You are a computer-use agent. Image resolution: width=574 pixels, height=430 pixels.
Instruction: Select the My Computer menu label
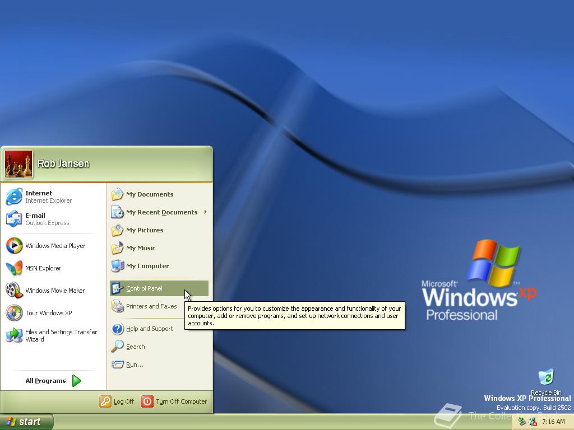pyautogui.click(x=147, y=266)
